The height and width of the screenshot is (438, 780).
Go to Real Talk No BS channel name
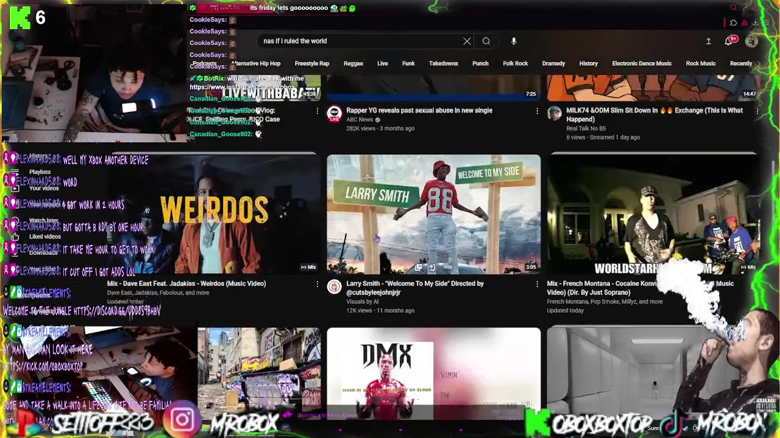586,128
